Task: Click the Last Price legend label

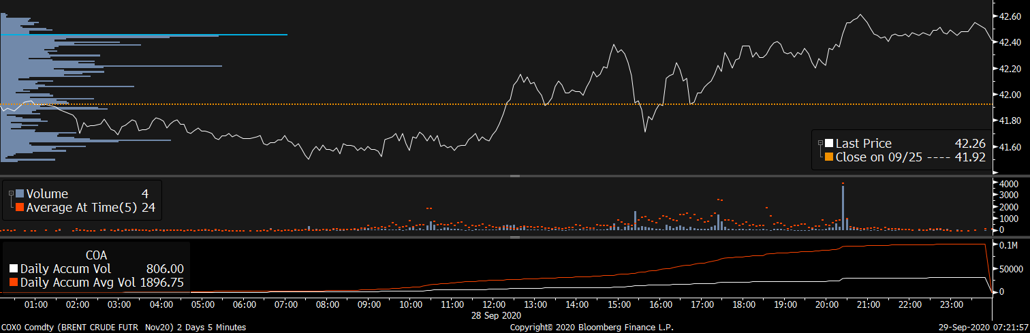Action: click(863, 144)
